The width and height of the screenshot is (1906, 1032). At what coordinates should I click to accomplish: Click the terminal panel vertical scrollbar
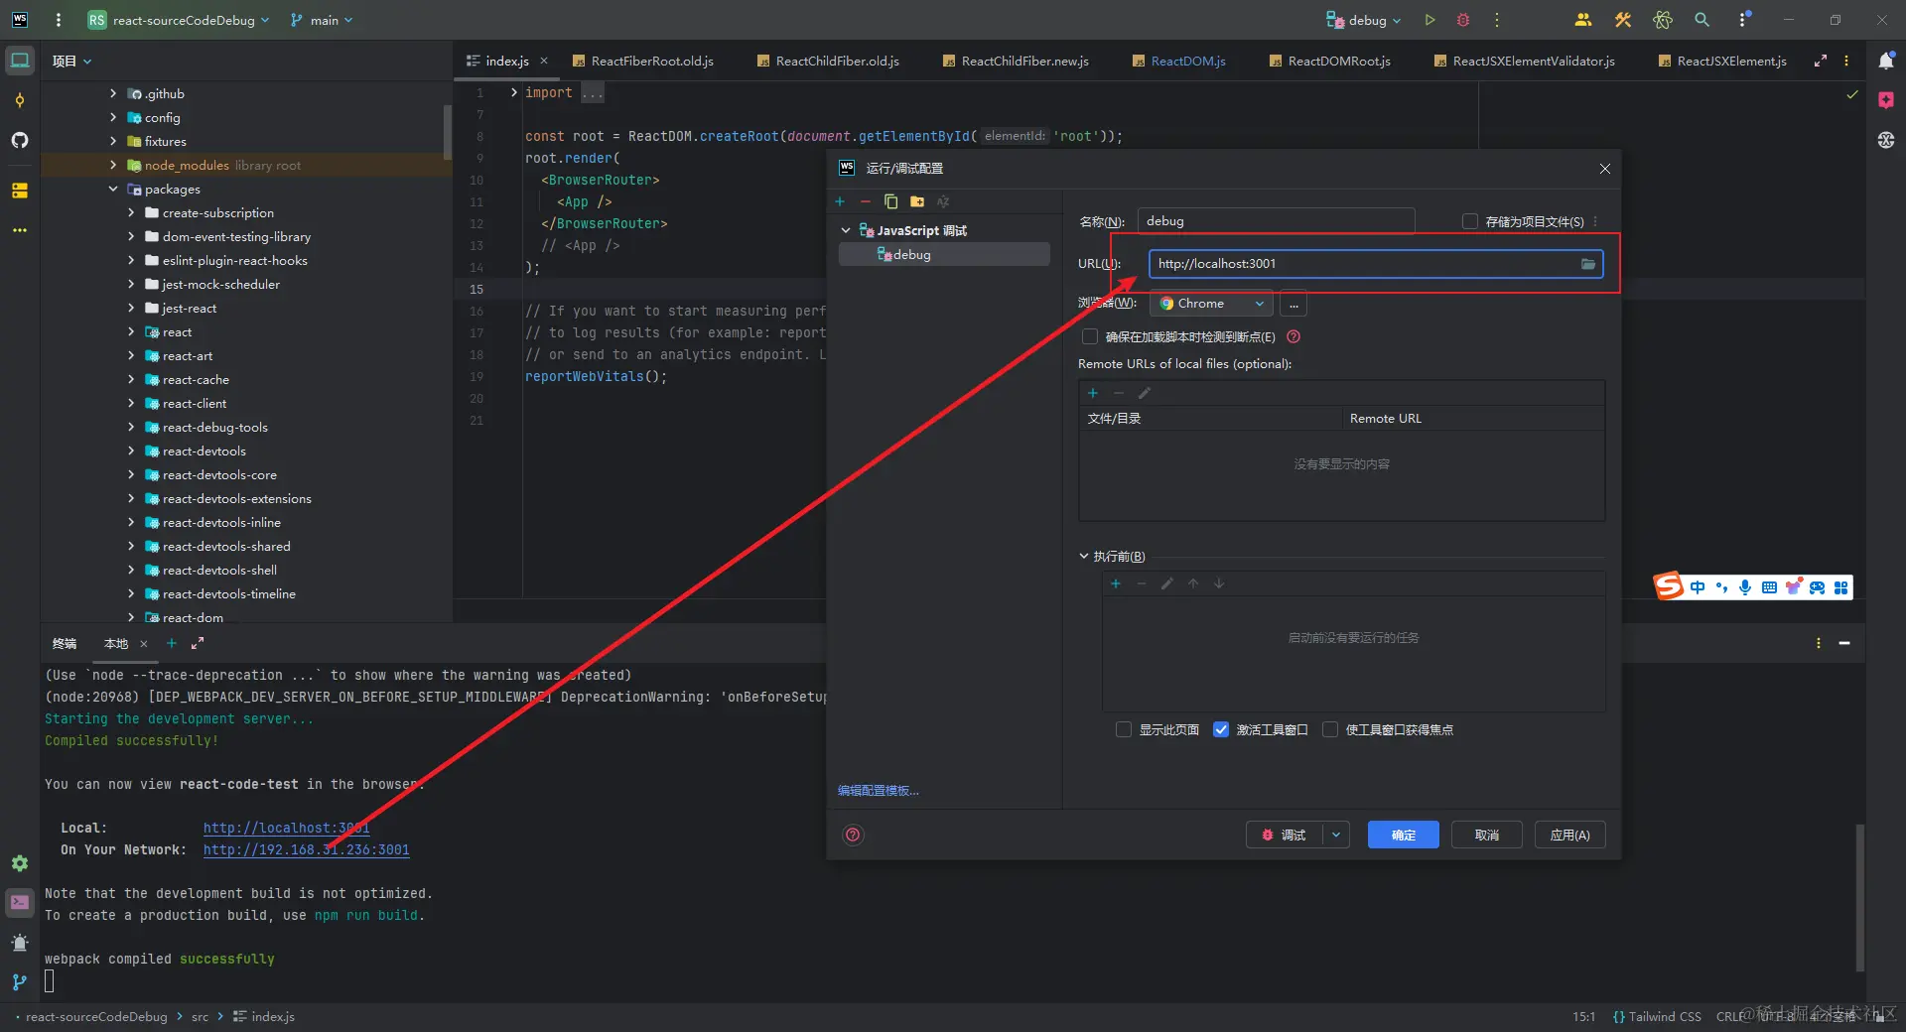[1859, 897]
